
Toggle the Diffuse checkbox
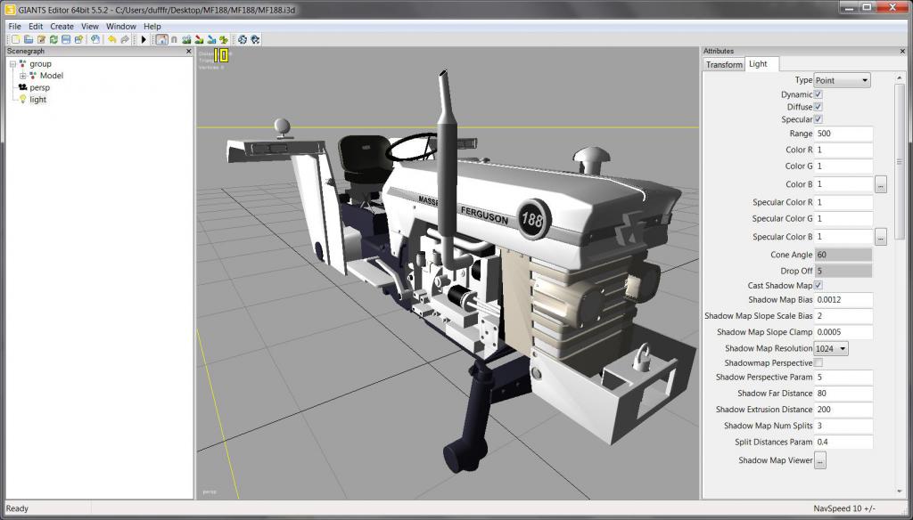coord(818,107)
